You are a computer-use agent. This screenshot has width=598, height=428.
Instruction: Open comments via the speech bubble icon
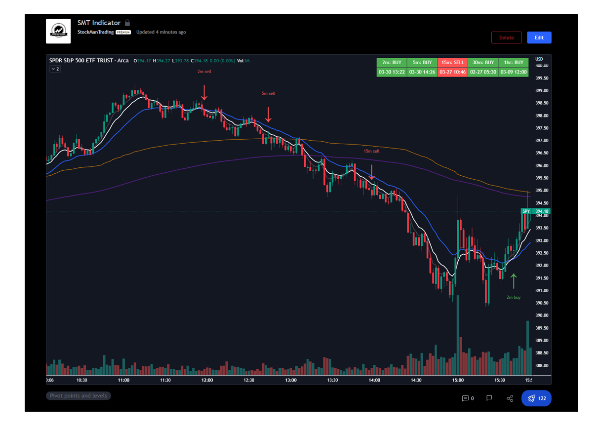tap(465, 398)
